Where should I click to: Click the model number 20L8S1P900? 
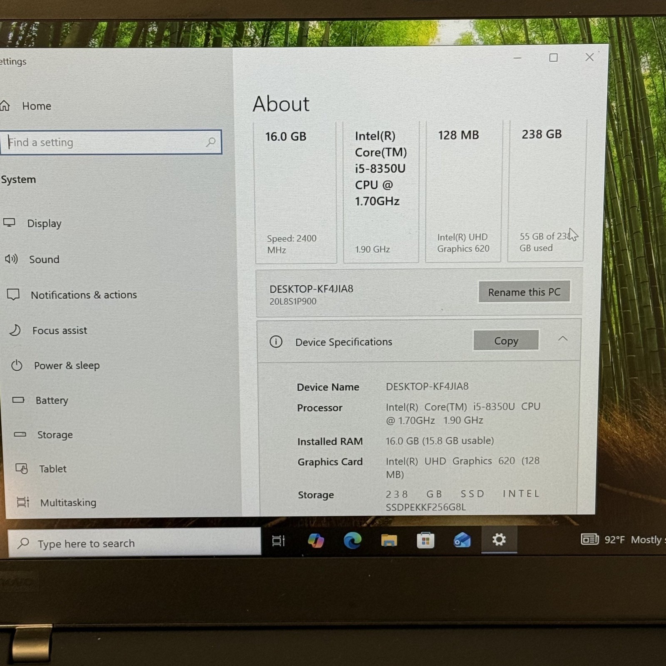[293, 301]
